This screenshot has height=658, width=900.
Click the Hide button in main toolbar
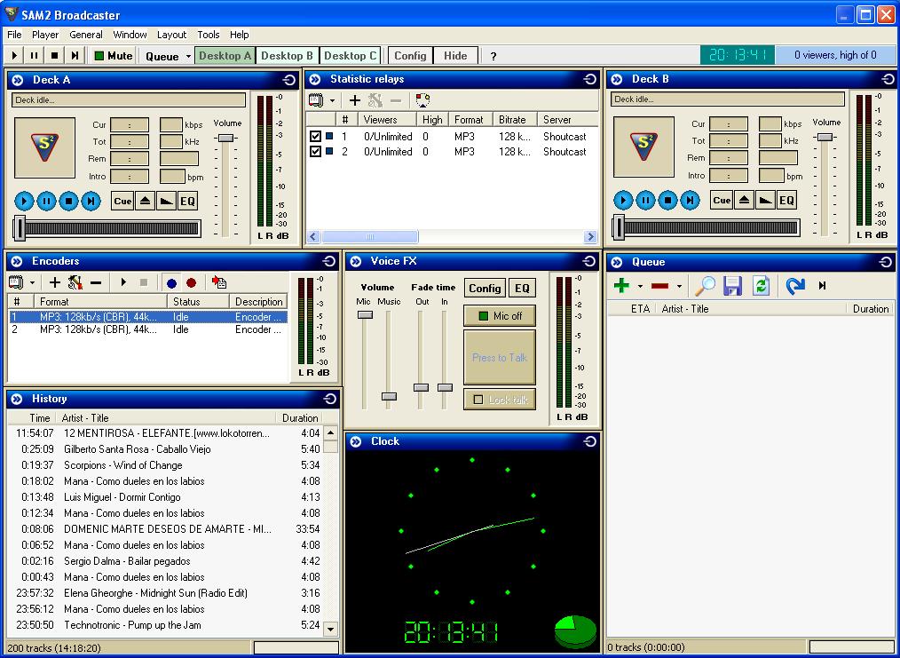[455, 56]
